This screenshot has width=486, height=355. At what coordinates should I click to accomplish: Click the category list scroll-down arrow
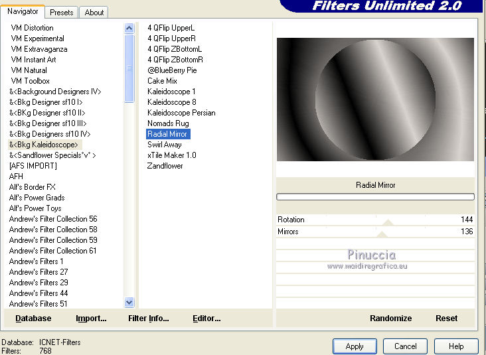tap(129, 302)
